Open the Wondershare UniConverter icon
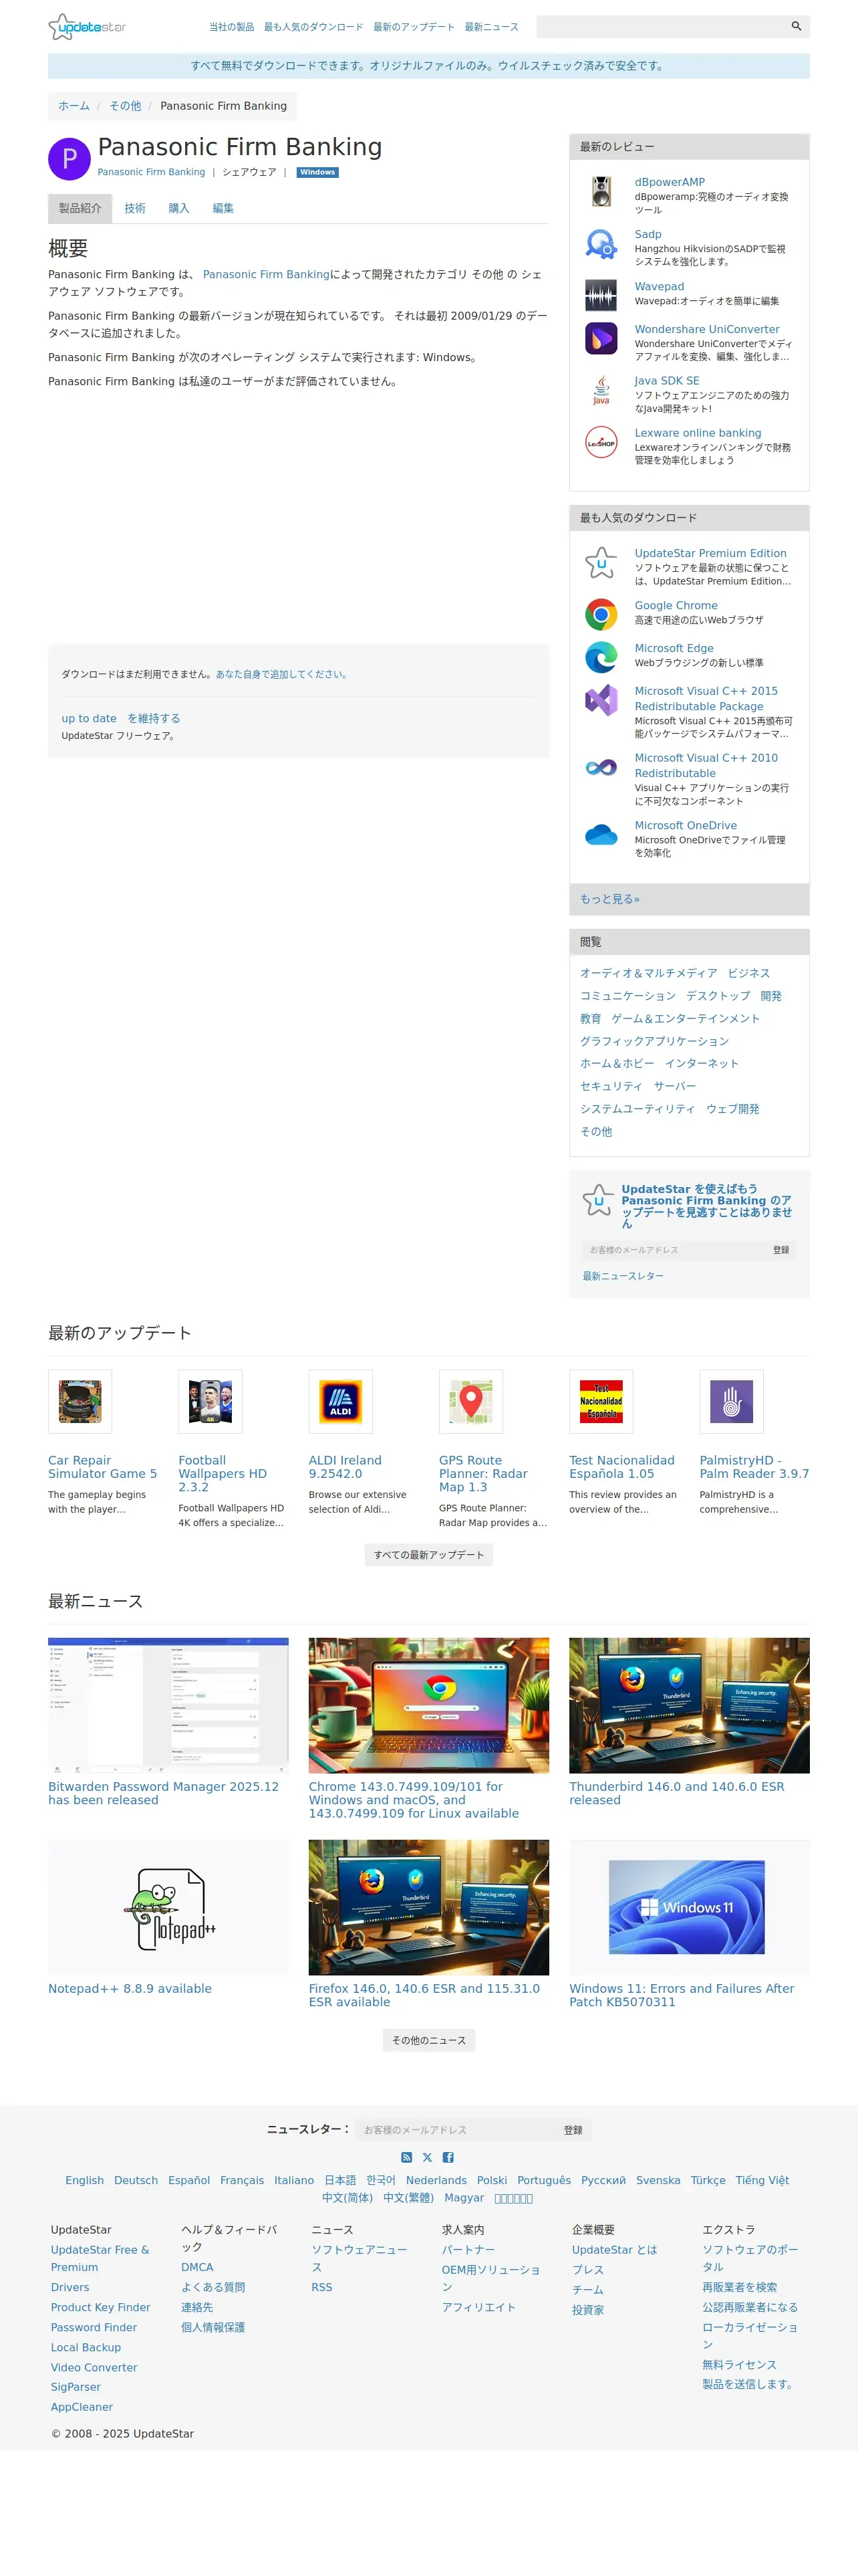Image resolution: width=858 pixels, height=2576 pixels. pos(601,338)
